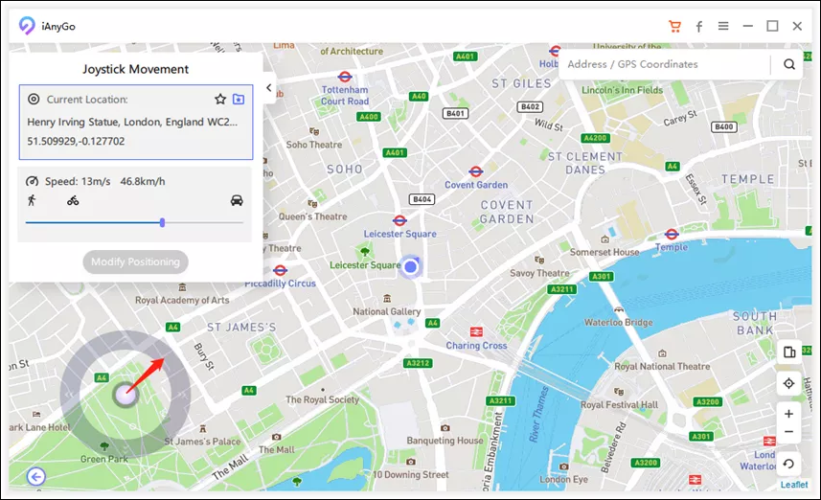Open the shopping cart icon
The width and height of the screenshot is (821, 500).
pyautogui.click(x=675, y=26)
